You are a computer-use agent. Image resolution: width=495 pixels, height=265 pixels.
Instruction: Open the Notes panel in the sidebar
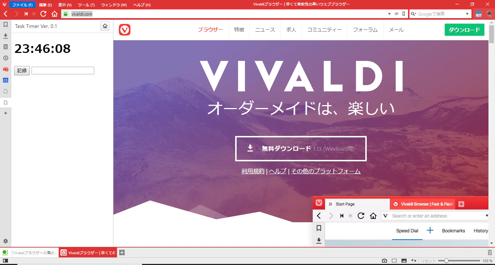point(5,47)
